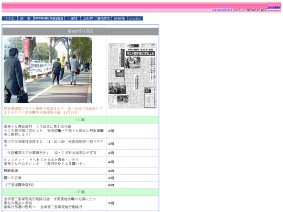Open arrow icon for 全学連三里塚現地行動隊日誌 article
Image resolution: width=283 pixels, height=212 pixels.
tap(111, 203)
